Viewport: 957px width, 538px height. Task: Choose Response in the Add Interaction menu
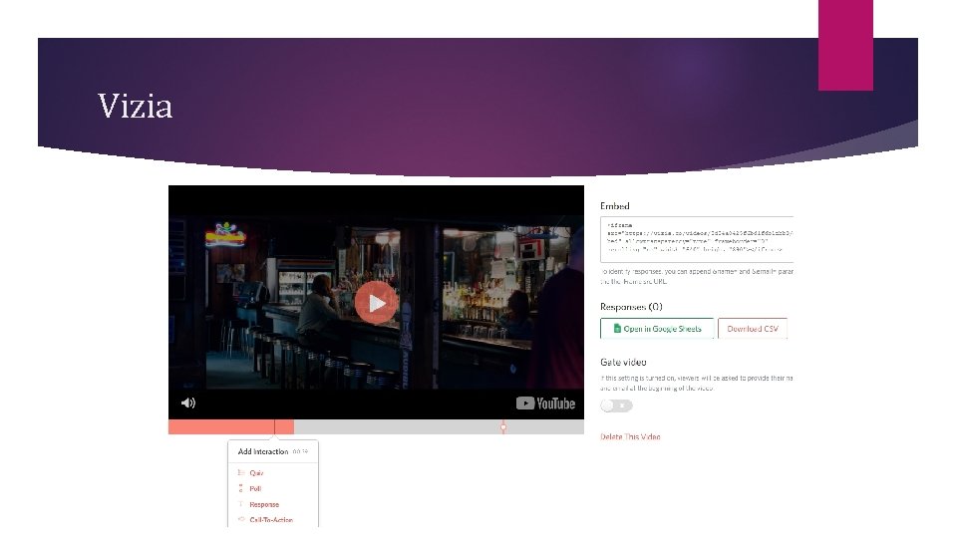coord(263,504)
